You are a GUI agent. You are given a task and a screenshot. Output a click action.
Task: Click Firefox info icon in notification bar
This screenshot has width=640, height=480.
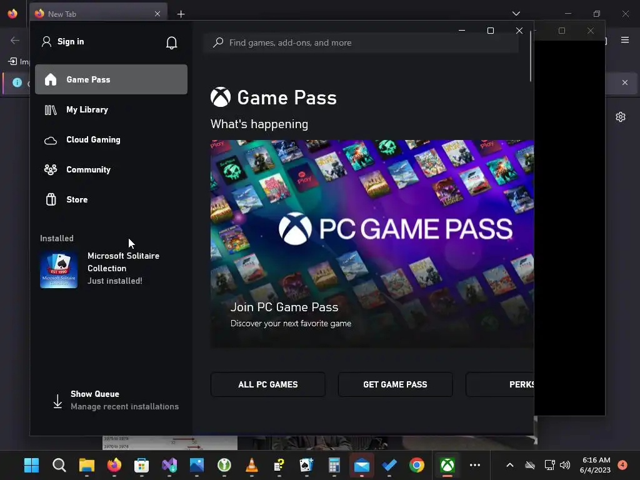17,82
